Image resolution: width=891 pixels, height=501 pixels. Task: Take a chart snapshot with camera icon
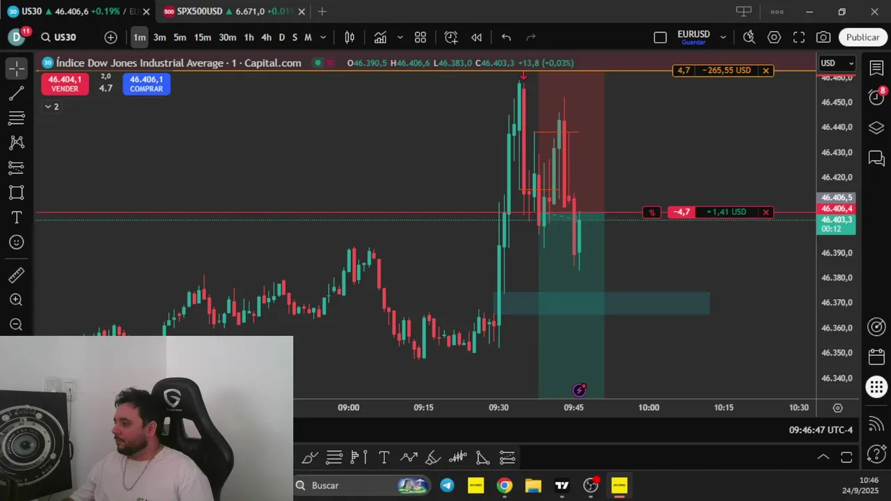point(823,38)
